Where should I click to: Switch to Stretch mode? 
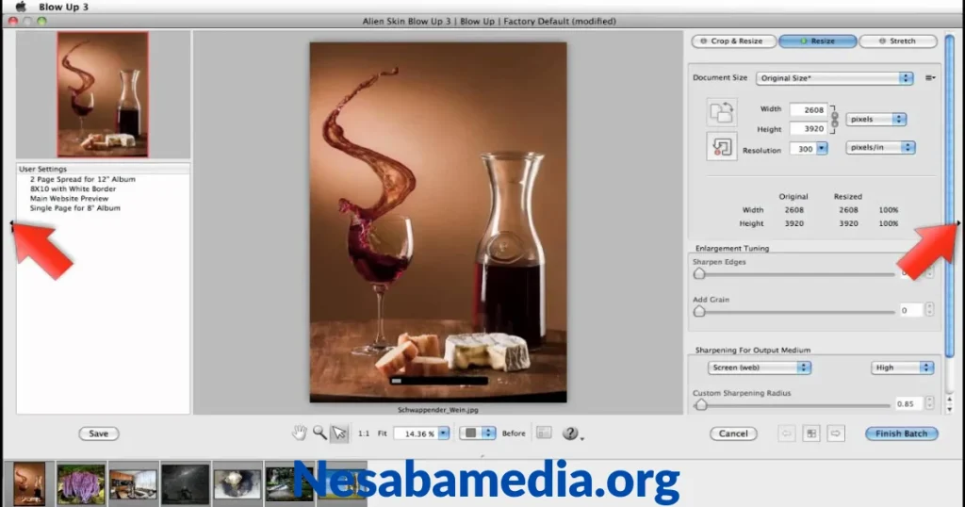[897, 41]
